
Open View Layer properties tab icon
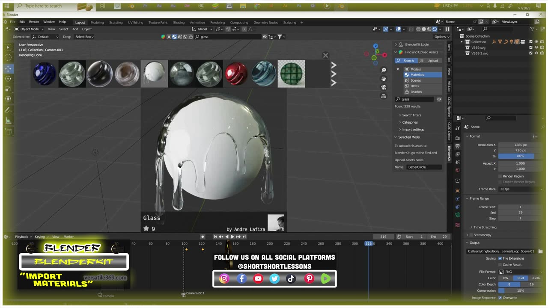(x=458, y=154)
